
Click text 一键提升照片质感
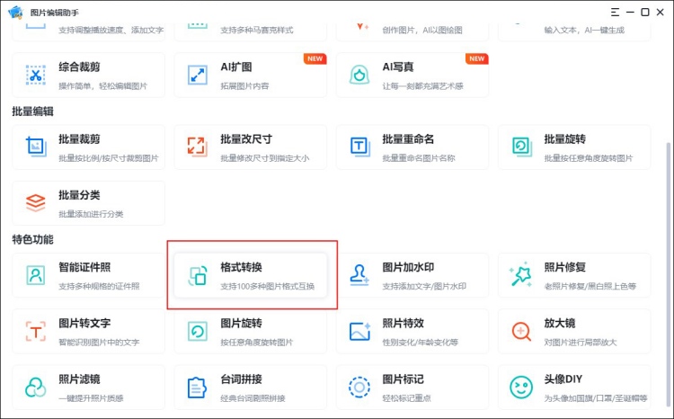click(91, 398)
